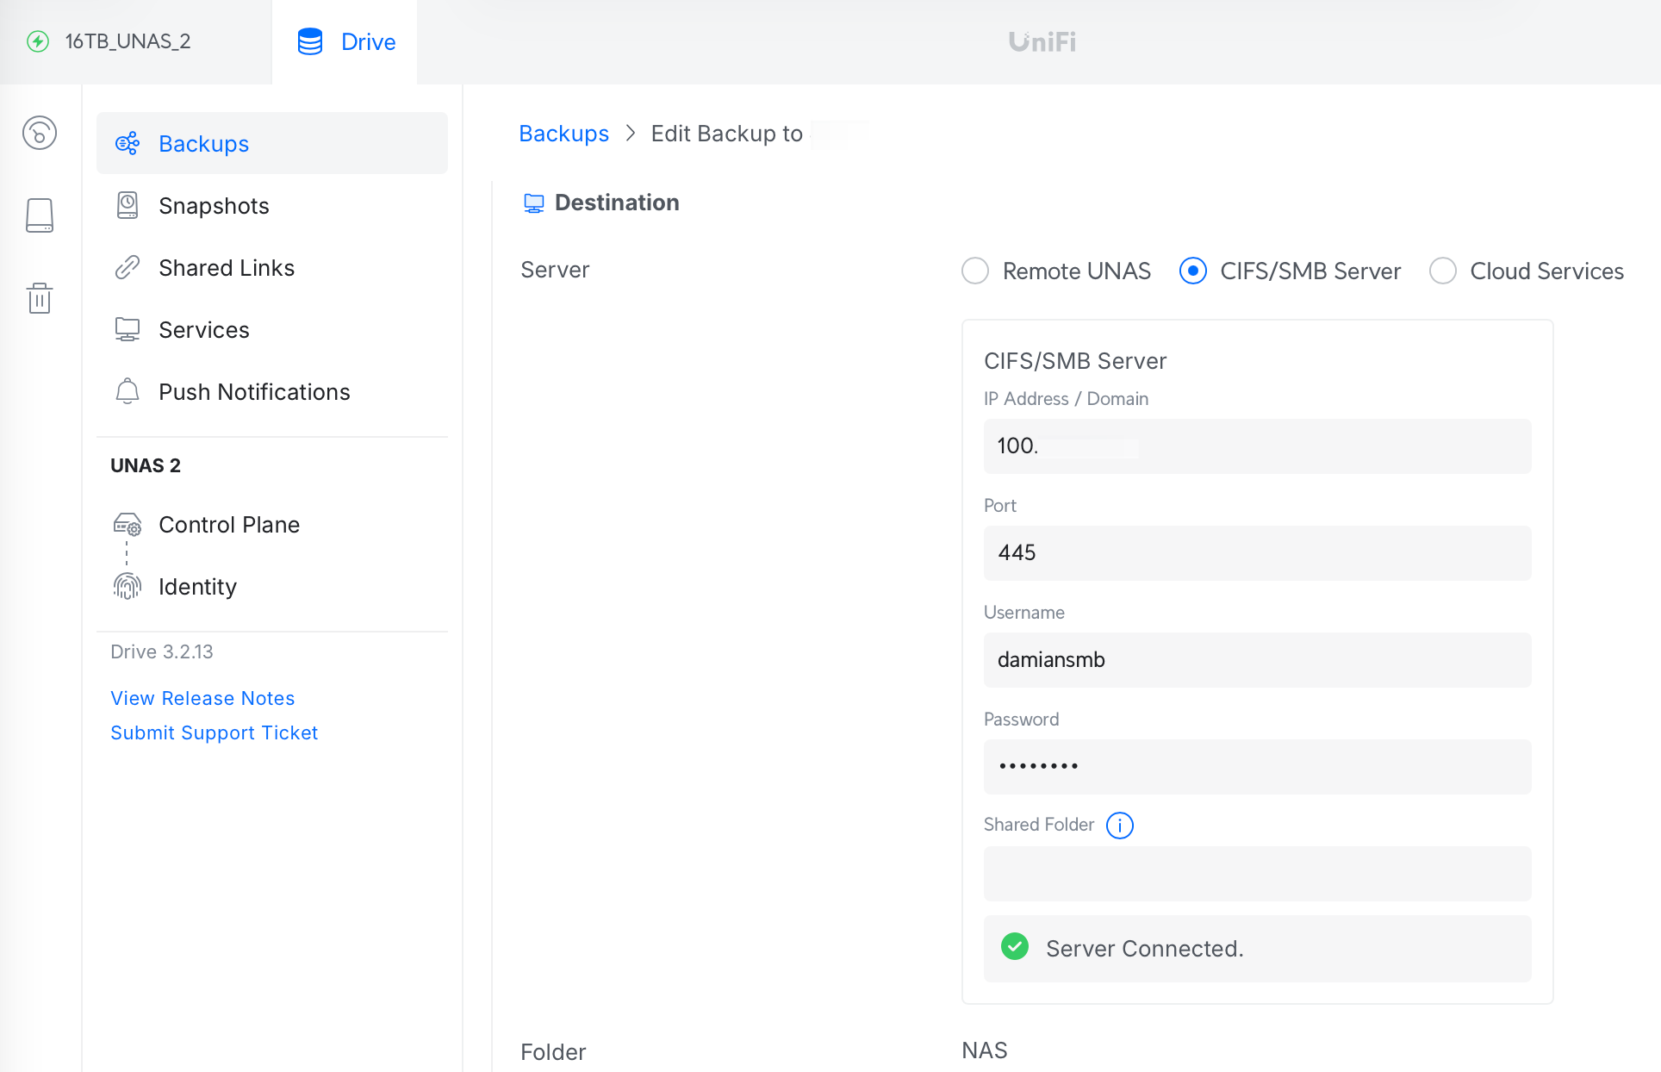Navigate back via the Backups breadcrumb
The width and height of the screenshot is (1661, 1072).
pos(563,134)
